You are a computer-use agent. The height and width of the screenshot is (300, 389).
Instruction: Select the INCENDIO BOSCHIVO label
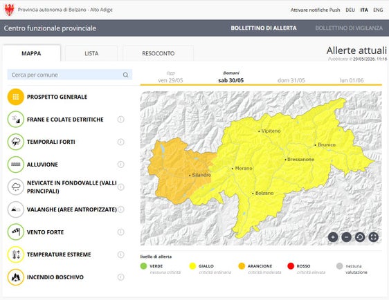coord(55,277)
